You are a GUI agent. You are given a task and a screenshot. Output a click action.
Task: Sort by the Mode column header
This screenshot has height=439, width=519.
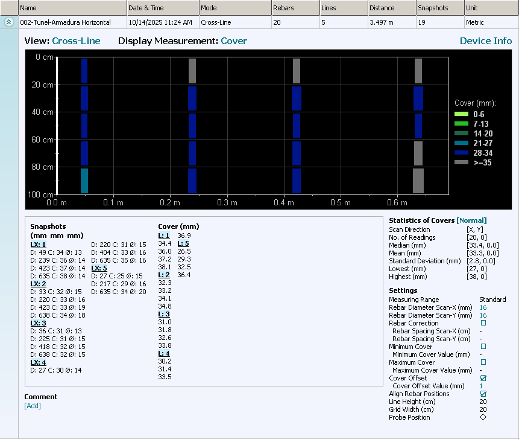235,8
